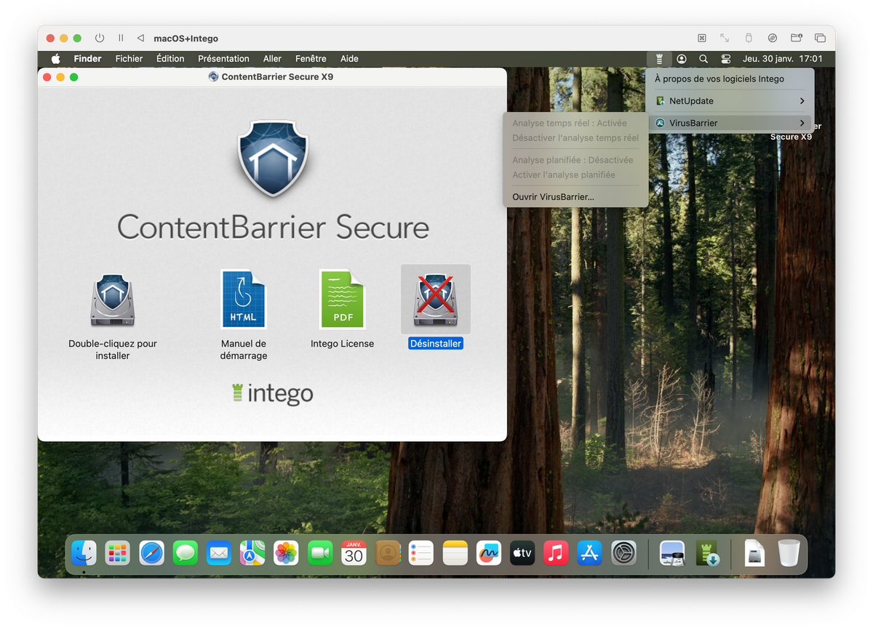Pause the virtual machine from toolbar

[x=121, y=39]
